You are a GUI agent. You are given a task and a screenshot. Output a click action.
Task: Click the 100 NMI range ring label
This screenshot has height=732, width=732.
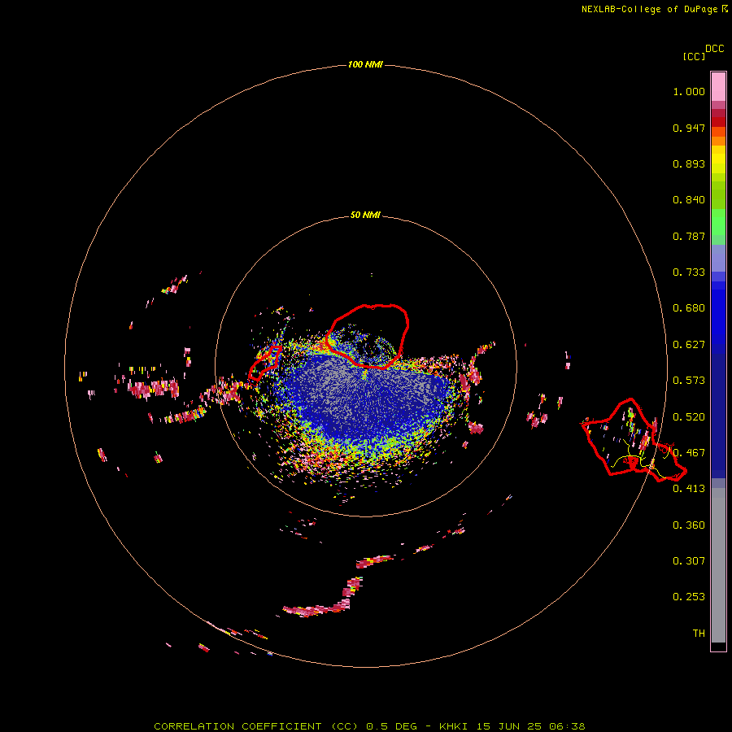tap(365, 64)
